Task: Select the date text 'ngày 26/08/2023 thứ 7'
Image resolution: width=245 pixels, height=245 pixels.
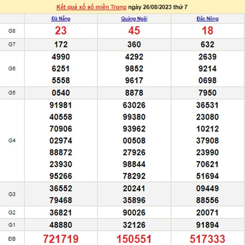Action: 158,7
